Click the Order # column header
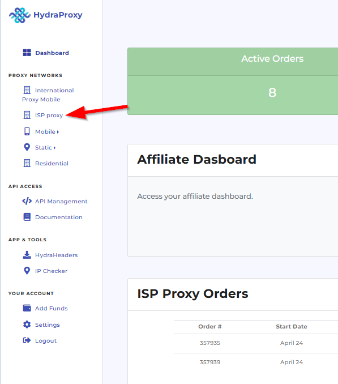The image size is (338, 384). click(210, 326)
